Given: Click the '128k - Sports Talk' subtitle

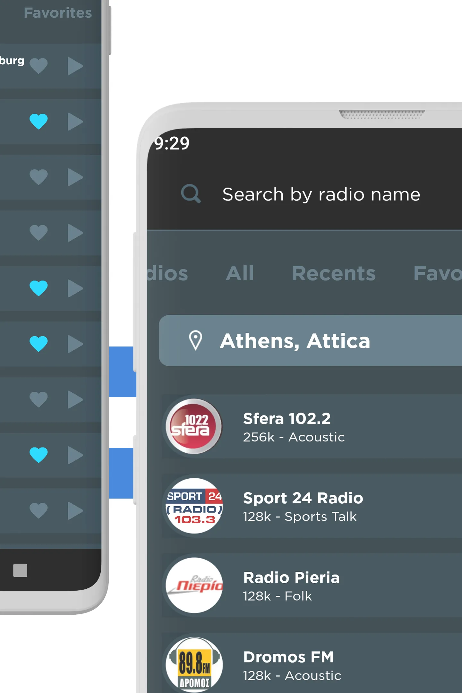Looking at the screenshot, I should click(x=300, y=517).
